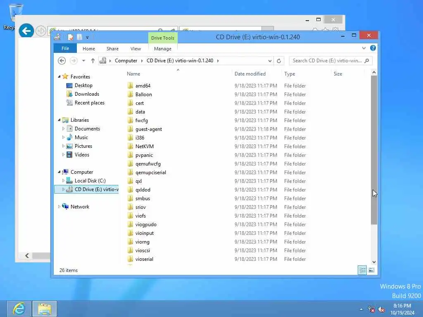The width and height of the screenshot is (423, 317).
Task: Select the vioserial folder icon
Action: (x=130, y=259)
